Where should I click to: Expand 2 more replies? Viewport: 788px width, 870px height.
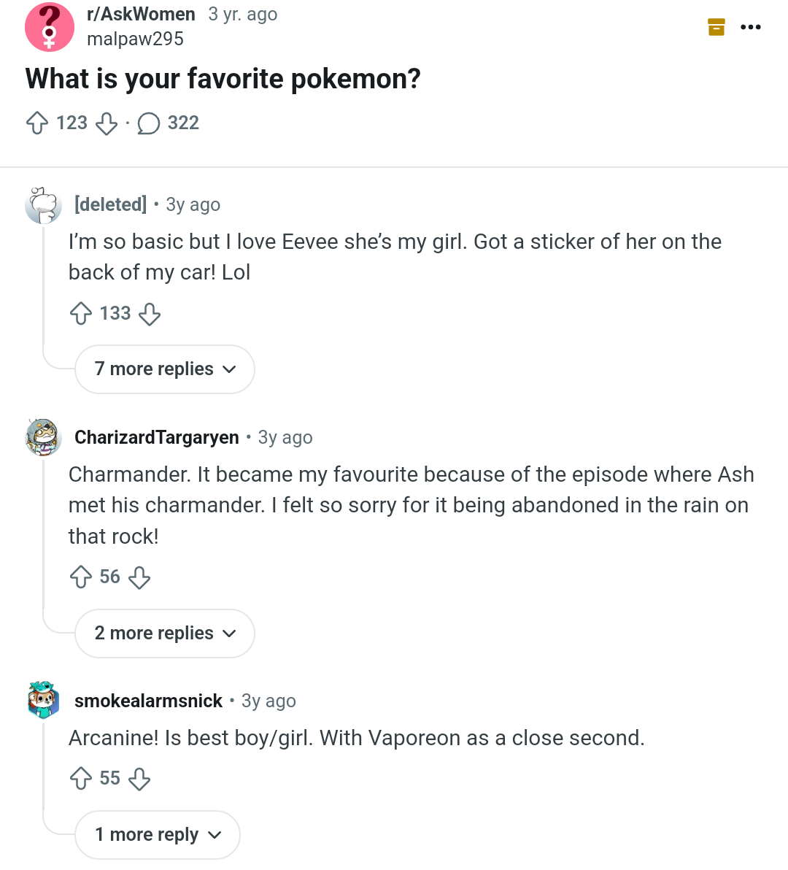coord(165,634)
